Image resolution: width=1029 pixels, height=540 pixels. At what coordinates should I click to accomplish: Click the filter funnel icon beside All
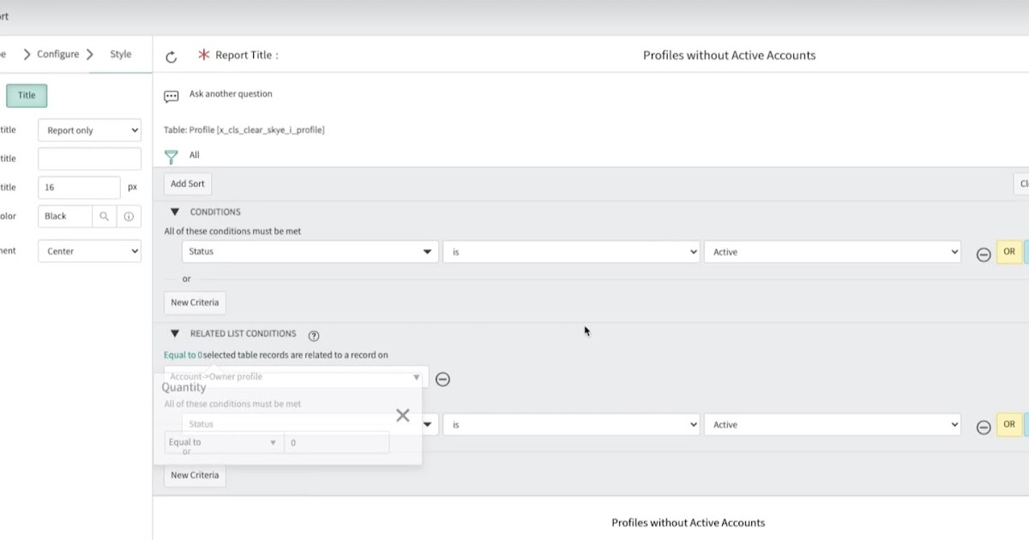tap(170, 155)
